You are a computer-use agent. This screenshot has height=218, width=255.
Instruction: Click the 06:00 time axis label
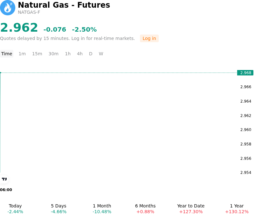(x=6, y=190)
